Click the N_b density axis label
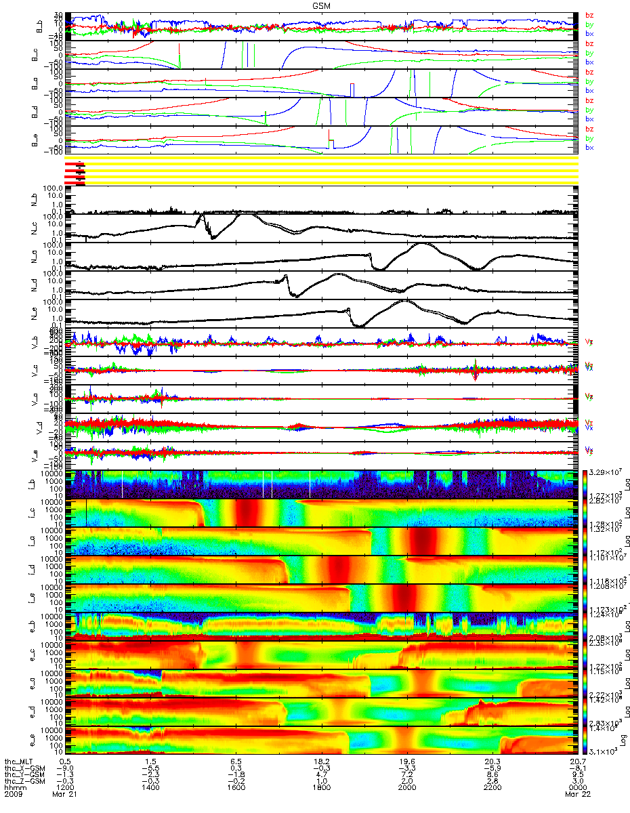Screen dimensions: 630x813 35,201
